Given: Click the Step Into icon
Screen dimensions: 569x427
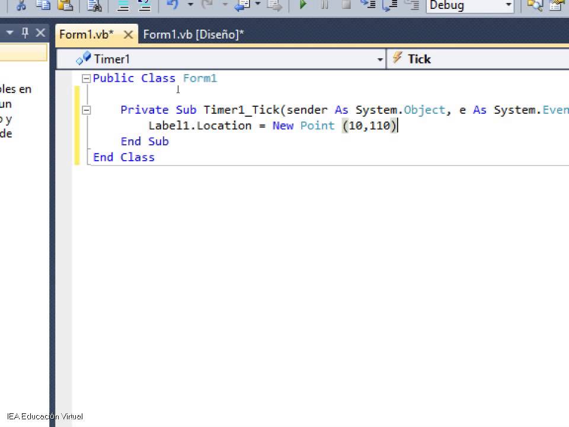Looking at the screenshot, I should click(x=368, y=5).
